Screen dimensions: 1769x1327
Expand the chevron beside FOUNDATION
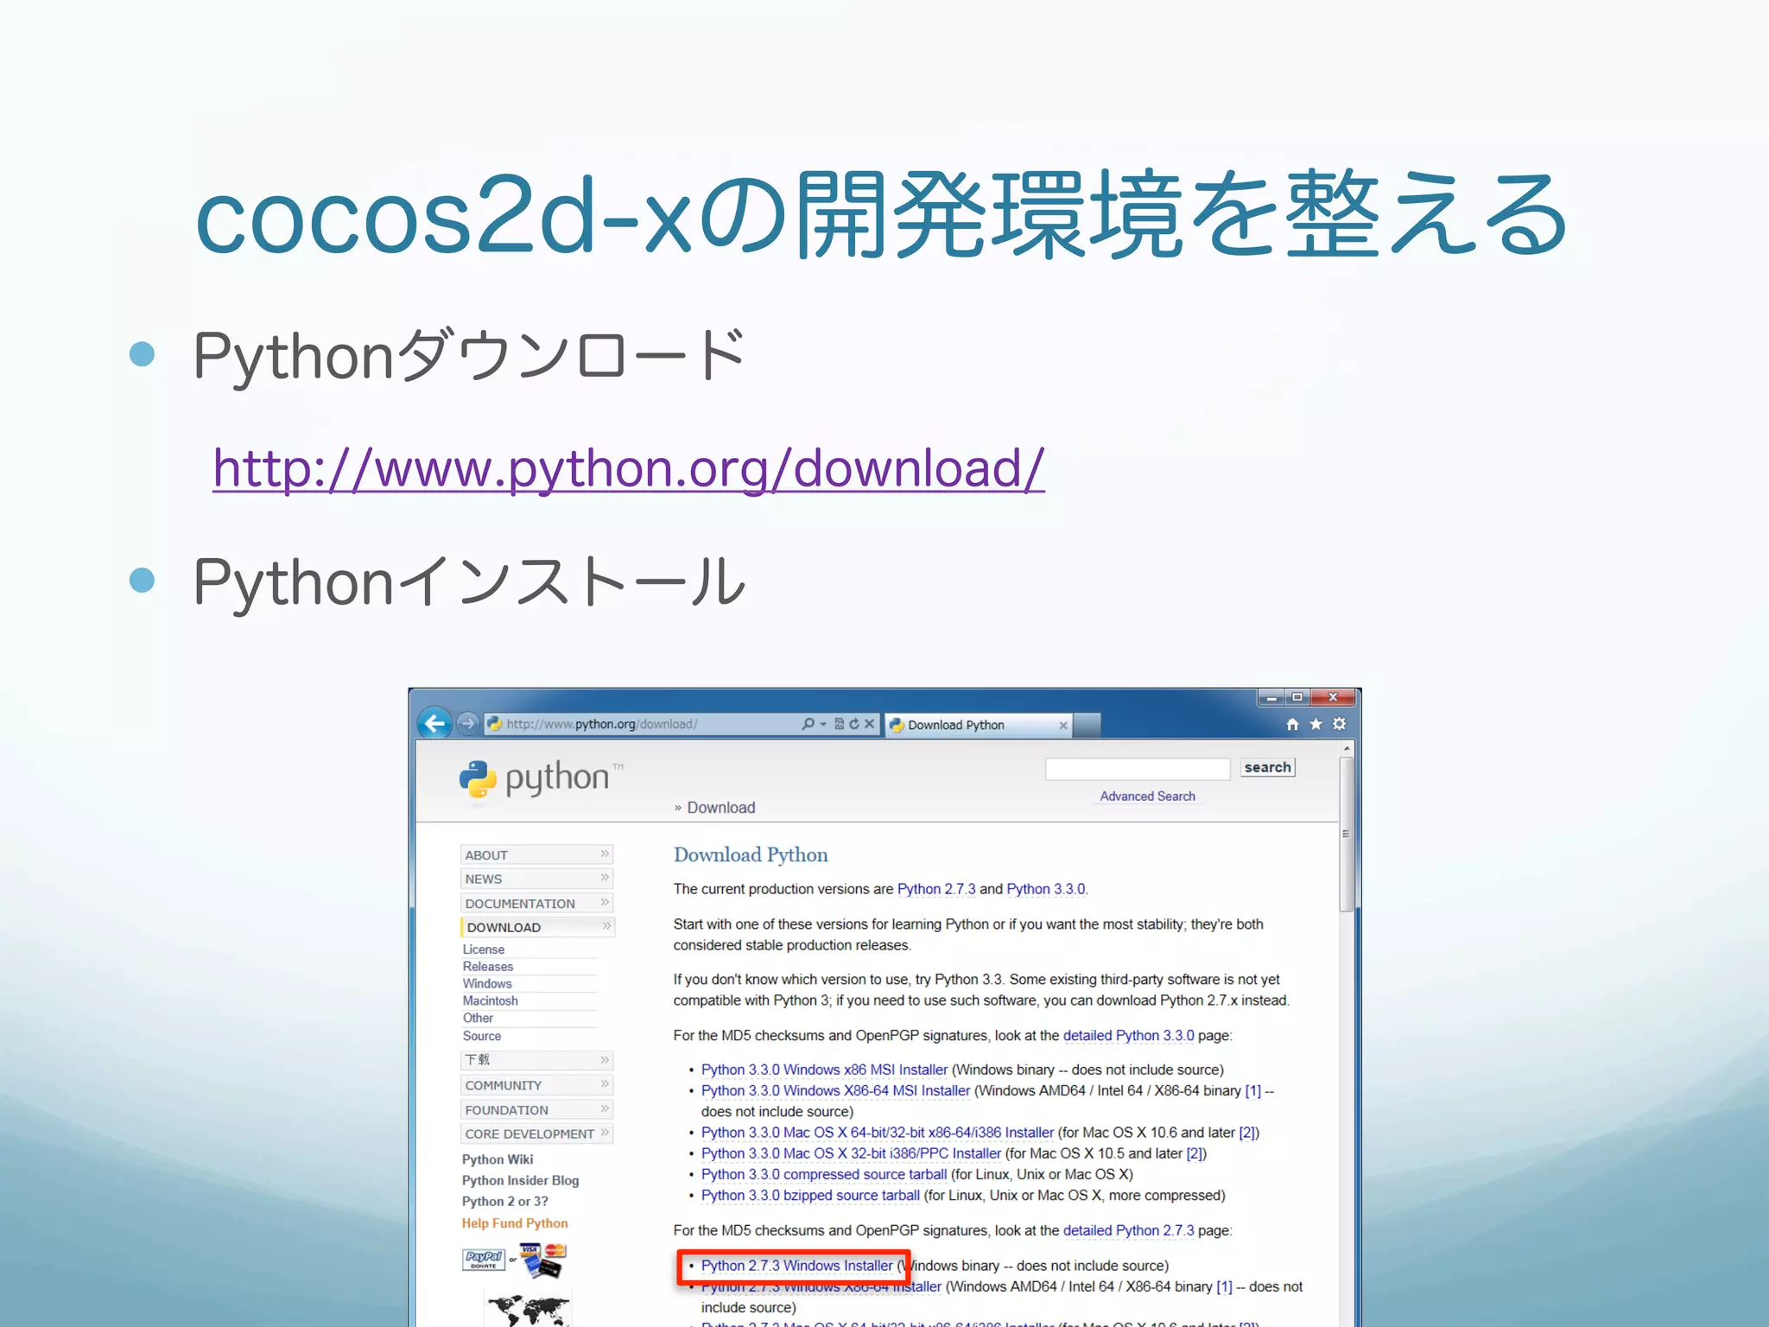pos(605,1108)
